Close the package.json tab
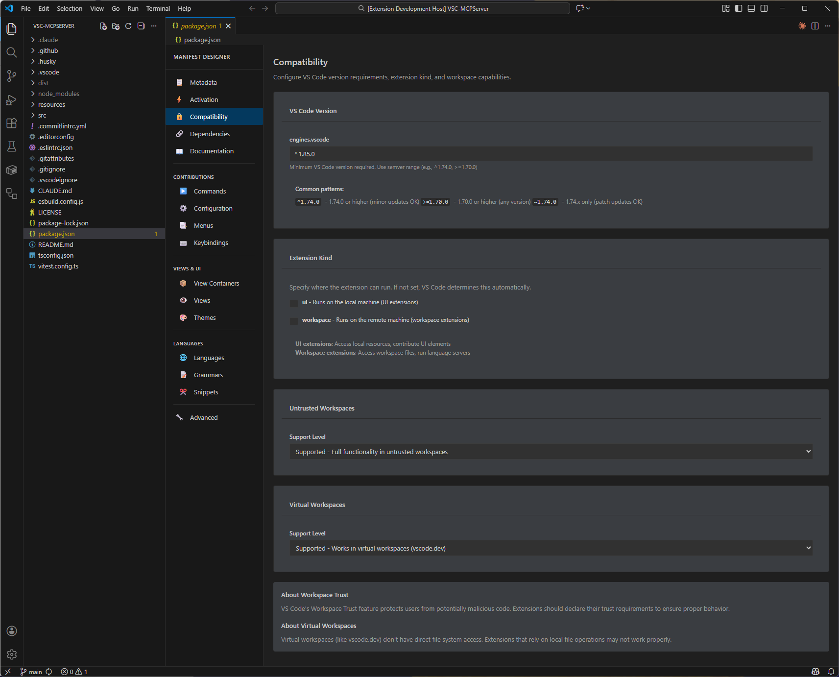This screenshot has width=839, height=677. (x=228, y=26)
